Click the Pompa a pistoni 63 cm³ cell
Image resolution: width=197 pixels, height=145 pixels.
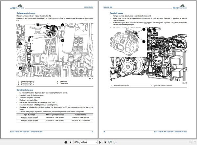pos(29,118)
